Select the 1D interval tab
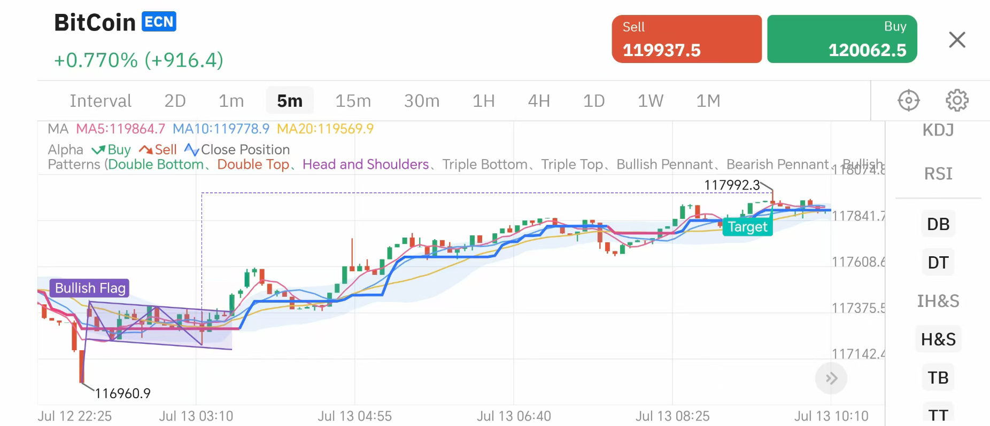 (x=593, y=101)
